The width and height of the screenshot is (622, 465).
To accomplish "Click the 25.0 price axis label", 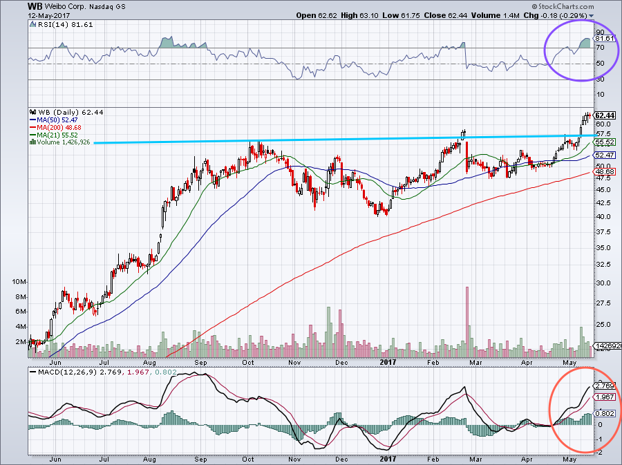I will point(603,325).
